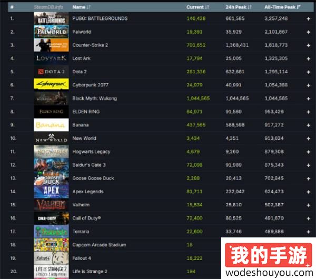The height and width of the screenshot is (279, 316).
Task: Click the Hogwarts Legacy thumbnail
Action: [x=51, y=152]
